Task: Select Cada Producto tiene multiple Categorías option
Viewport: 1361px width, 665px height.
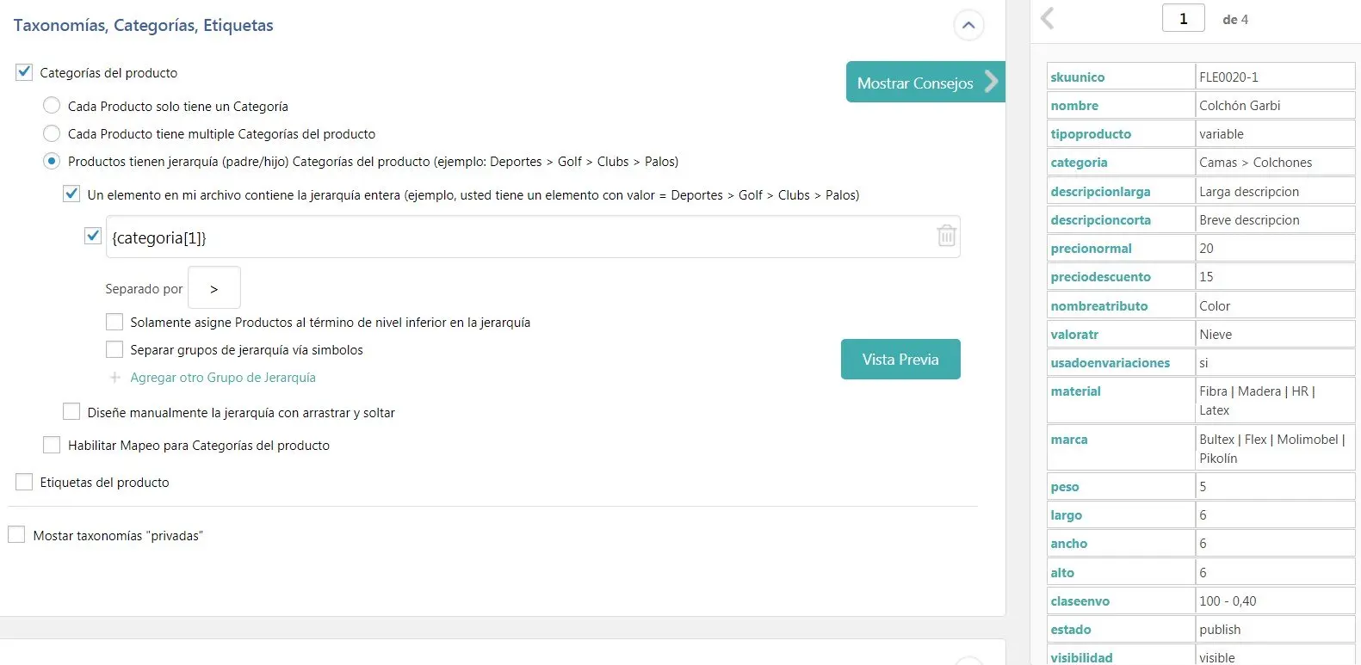Action: [52, 133]
